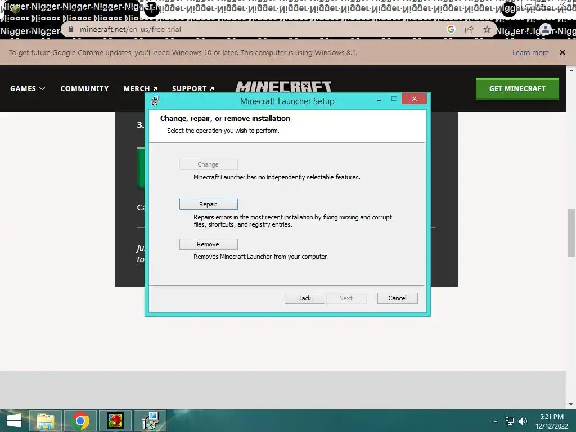576x432 pixels.
Task: Click the taskbar clock showing 5:21 PM
Action: coord(552,421)
